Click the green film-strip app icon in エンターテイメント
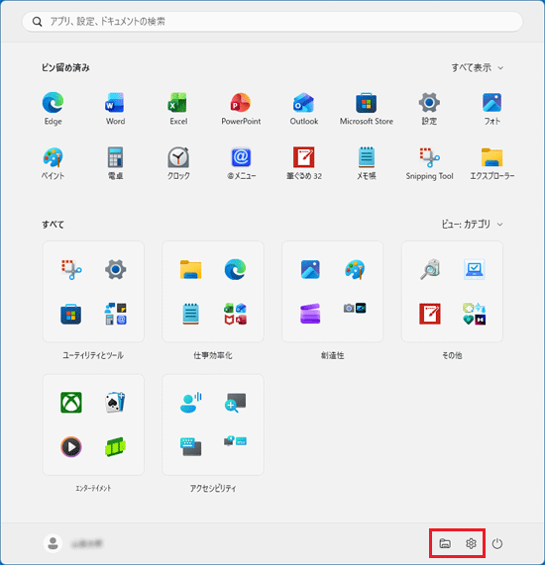Viewport: 545px width, 565px height. coord(115,447)
